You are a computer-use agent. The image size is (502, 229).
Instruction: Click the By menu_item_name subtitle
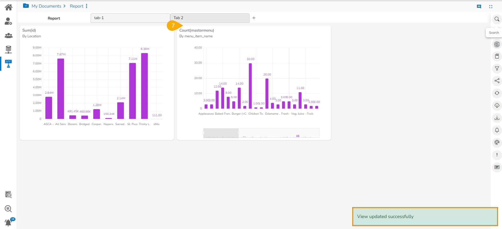[196, 36]
